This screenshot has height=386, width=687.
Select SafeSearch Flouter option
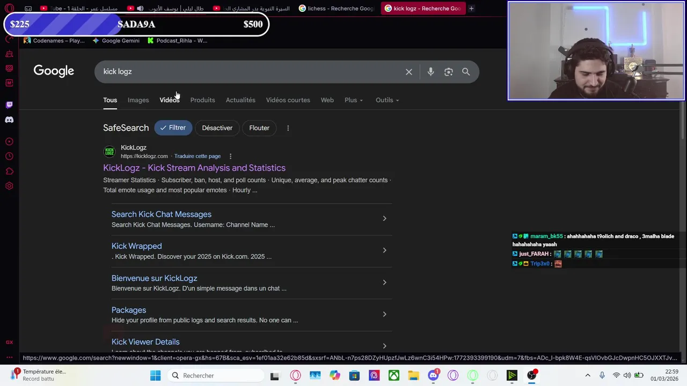click(259, 128)
